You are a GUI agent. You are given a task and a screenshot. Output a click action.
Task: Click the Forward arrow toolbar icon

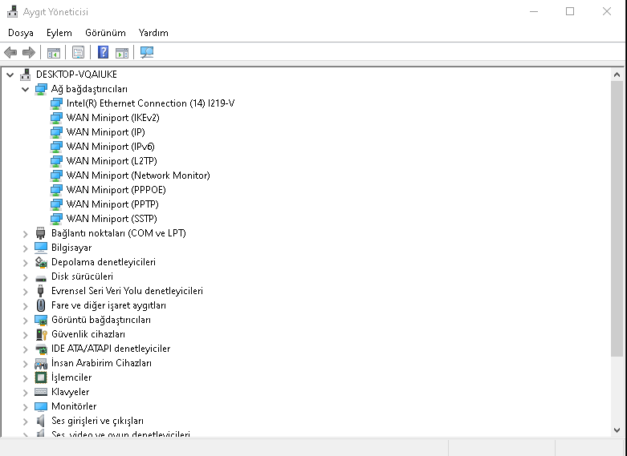(29, 52)
